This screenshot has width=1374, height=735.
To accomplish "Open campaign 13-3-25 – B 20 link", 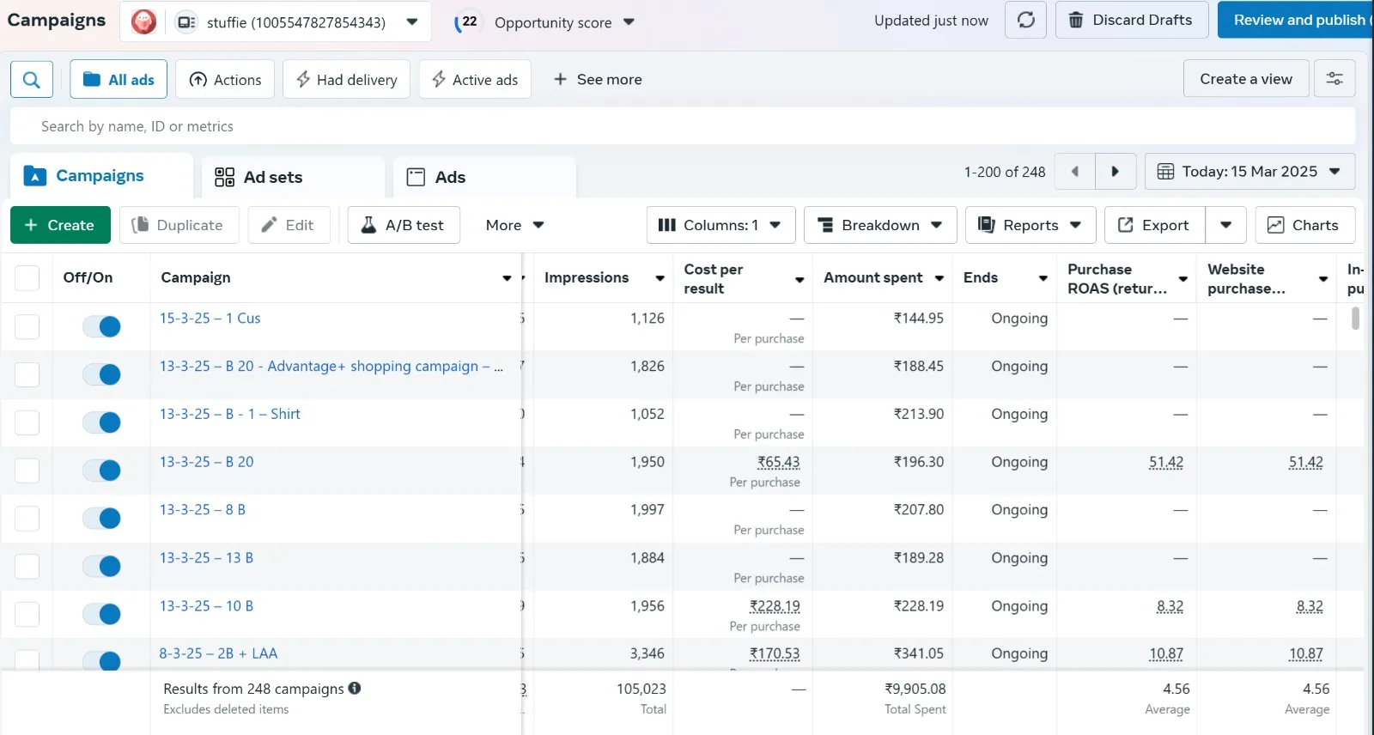I will coord(206,462).
